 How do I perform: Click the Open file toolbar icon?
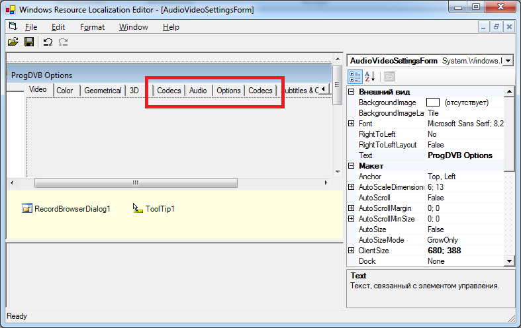[13, 42]
